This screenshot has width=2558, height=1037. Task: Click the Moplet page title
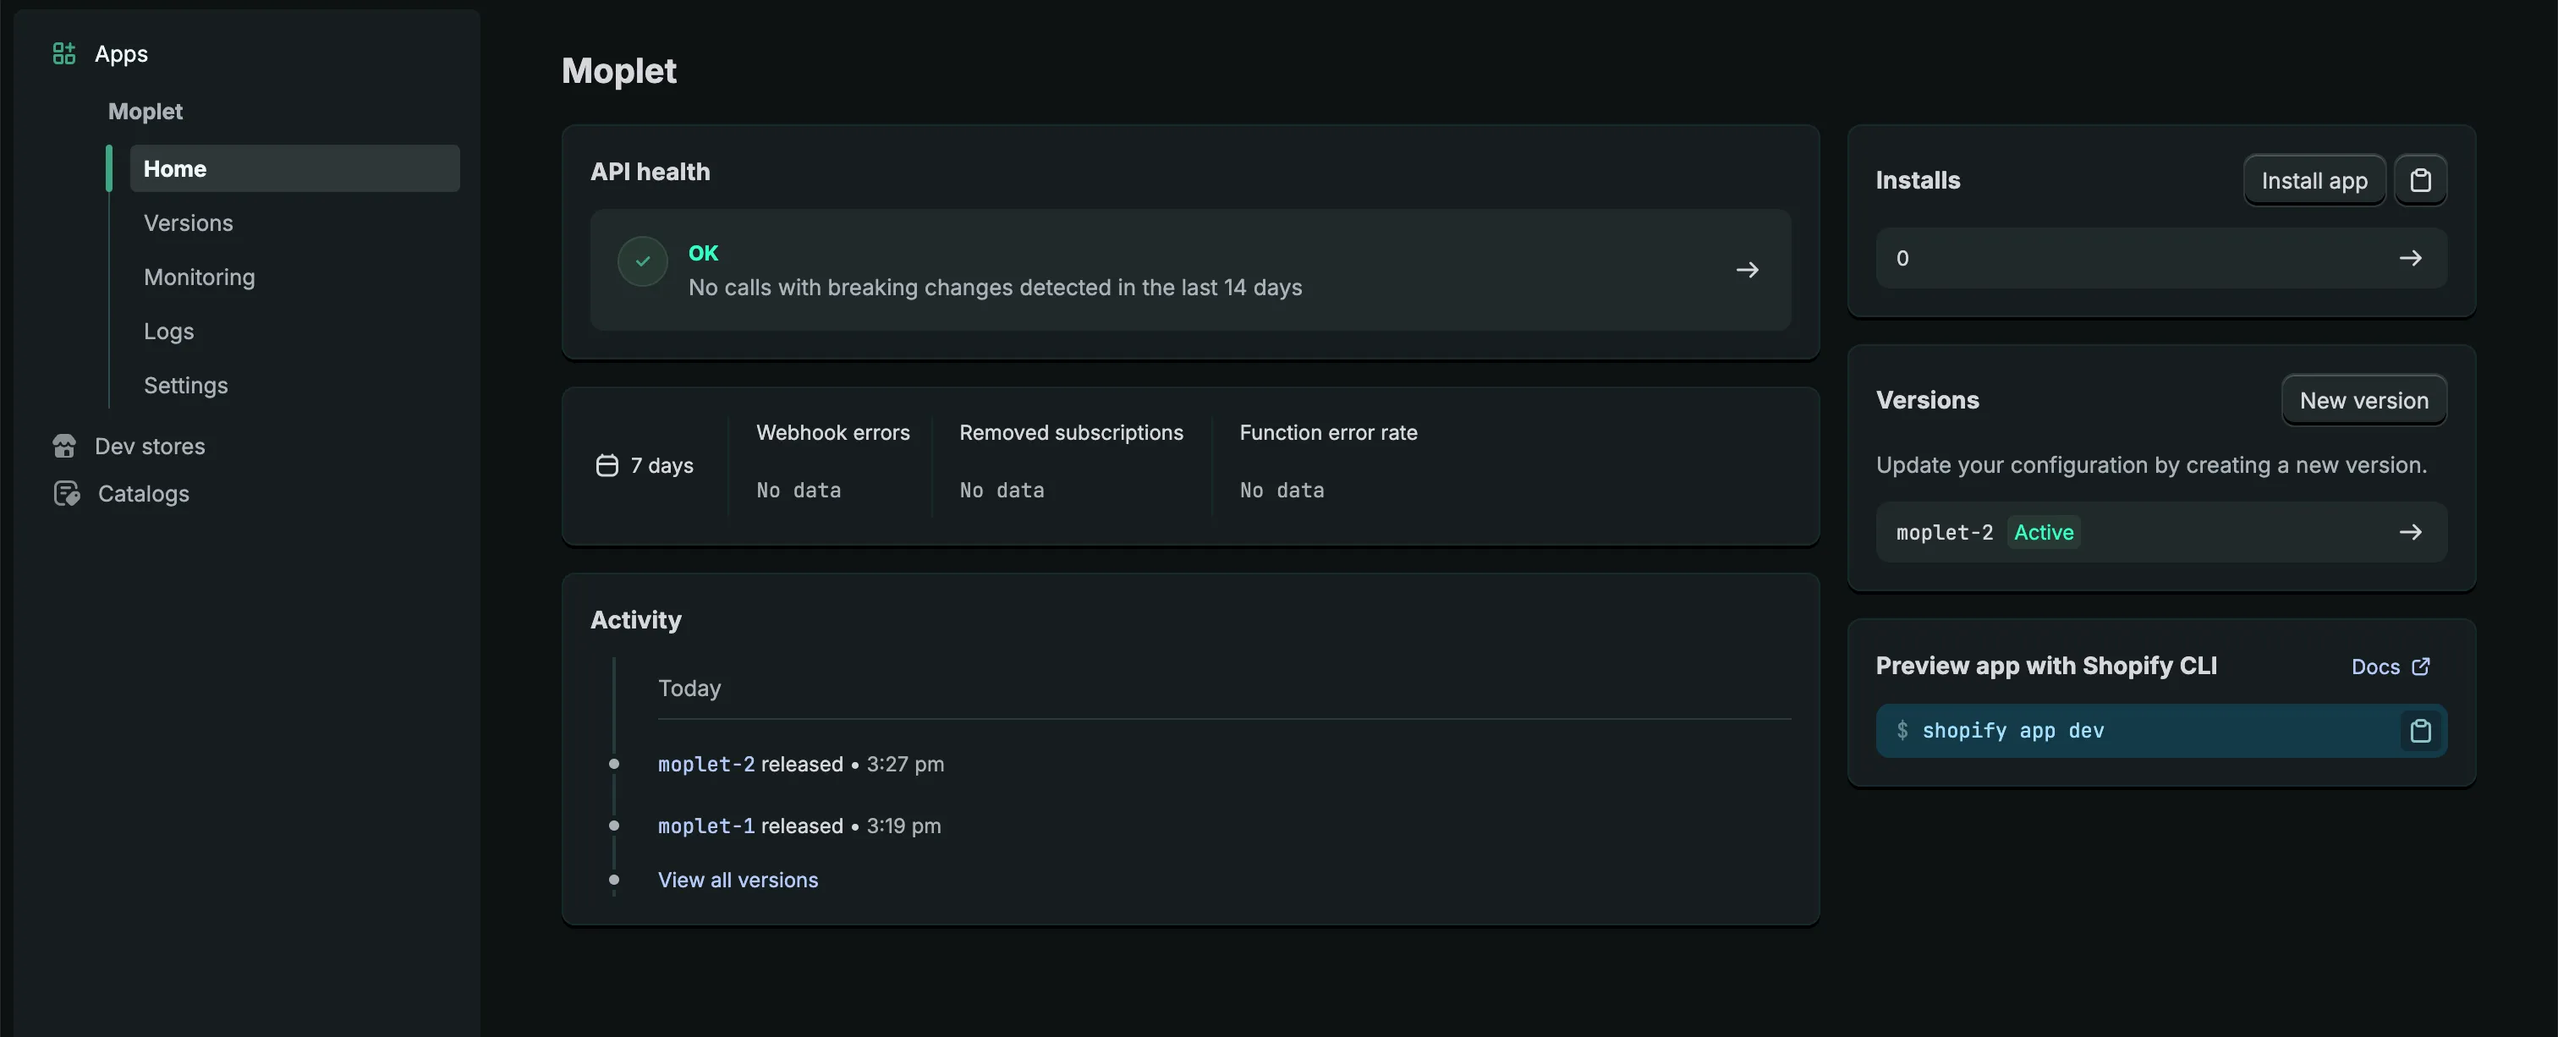(618, 70)
